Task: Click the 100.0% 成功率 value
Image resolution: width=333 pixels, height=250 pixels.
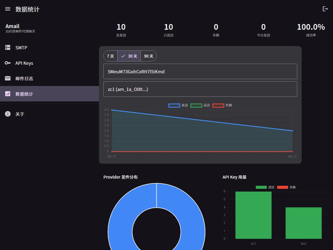Action: (x=311, y=27)
